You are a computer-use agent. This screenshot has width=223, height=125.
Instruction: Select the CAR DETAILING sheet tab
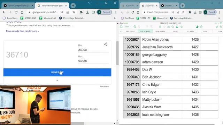145,31
